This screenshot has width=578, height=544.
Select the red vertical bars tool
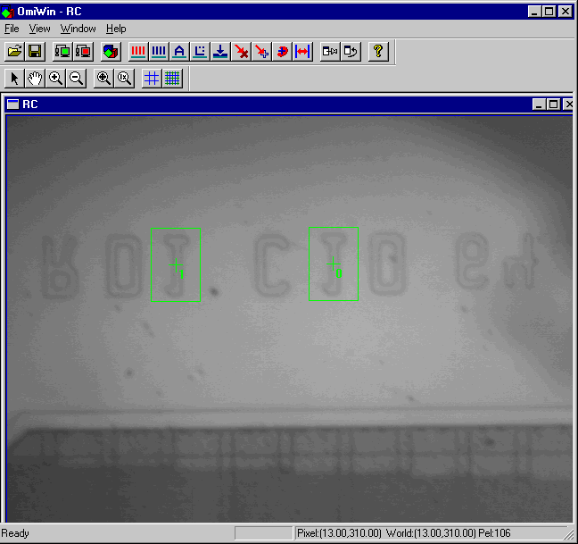(x=138, y=51)
